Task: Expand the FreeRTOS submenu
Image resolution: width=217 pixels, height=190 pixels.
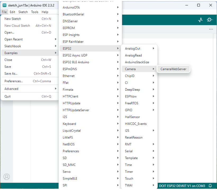Action: 139,103
